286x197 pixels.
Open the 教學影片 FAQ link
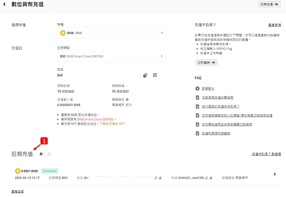pyautogui.click(x=208, y=89)
